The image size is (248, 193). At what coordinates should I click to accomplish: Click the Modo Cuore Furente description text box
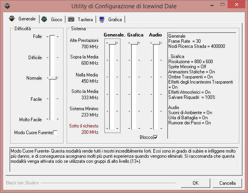[124, 159]
